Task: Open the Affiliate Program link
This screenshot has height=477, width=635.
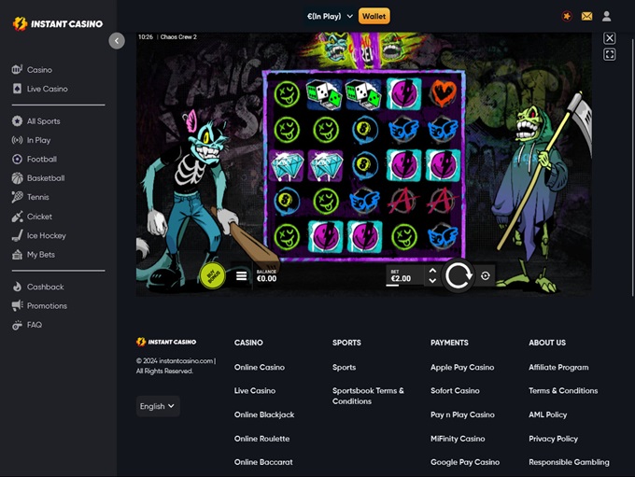Action: pyautogui.click(x=558, y=367)
